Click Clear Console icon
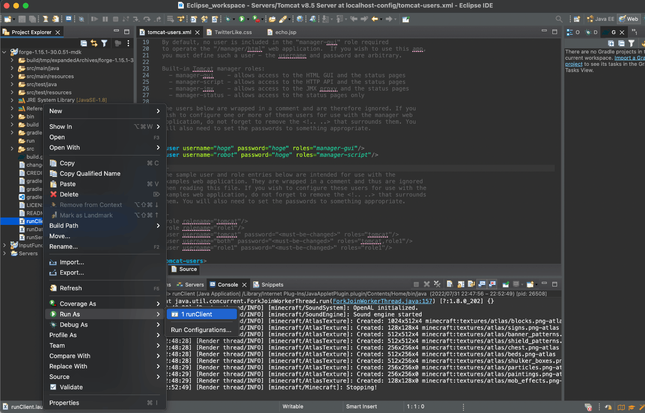Image resolution: width=645 pixels, height=413 pixels. [x=450, y=284]
